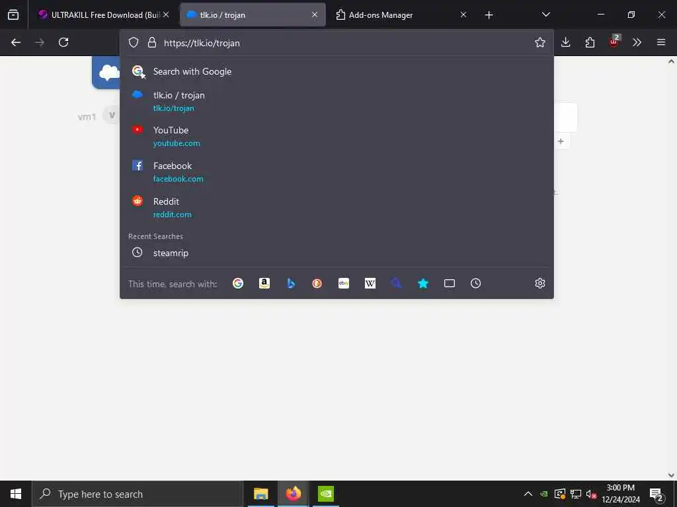Open a new tab with plus button

pos(489,15)
